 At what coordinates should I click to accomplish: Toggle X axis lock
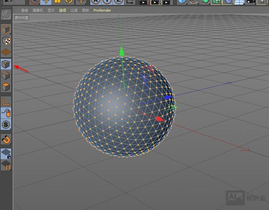(96, 2)
